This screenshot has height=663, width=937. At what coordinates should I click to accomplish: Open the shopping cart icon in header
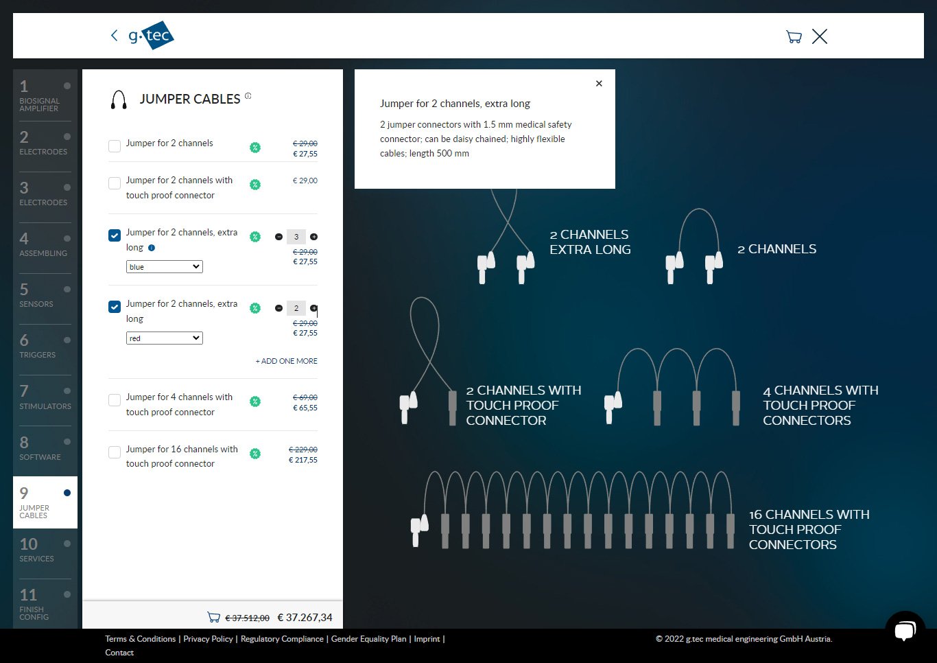click(794, 37)
